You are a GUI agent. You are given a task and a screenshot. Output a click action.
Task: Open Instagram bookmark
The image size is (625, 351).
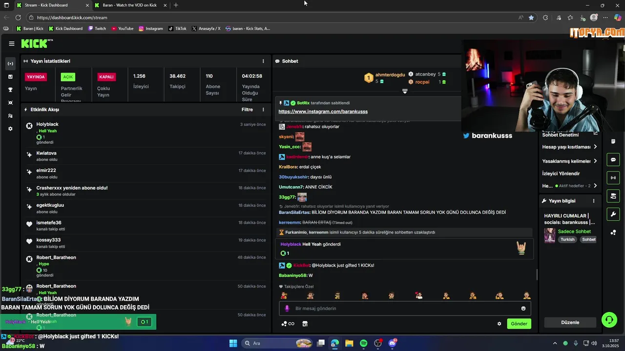tap(151, 29)
